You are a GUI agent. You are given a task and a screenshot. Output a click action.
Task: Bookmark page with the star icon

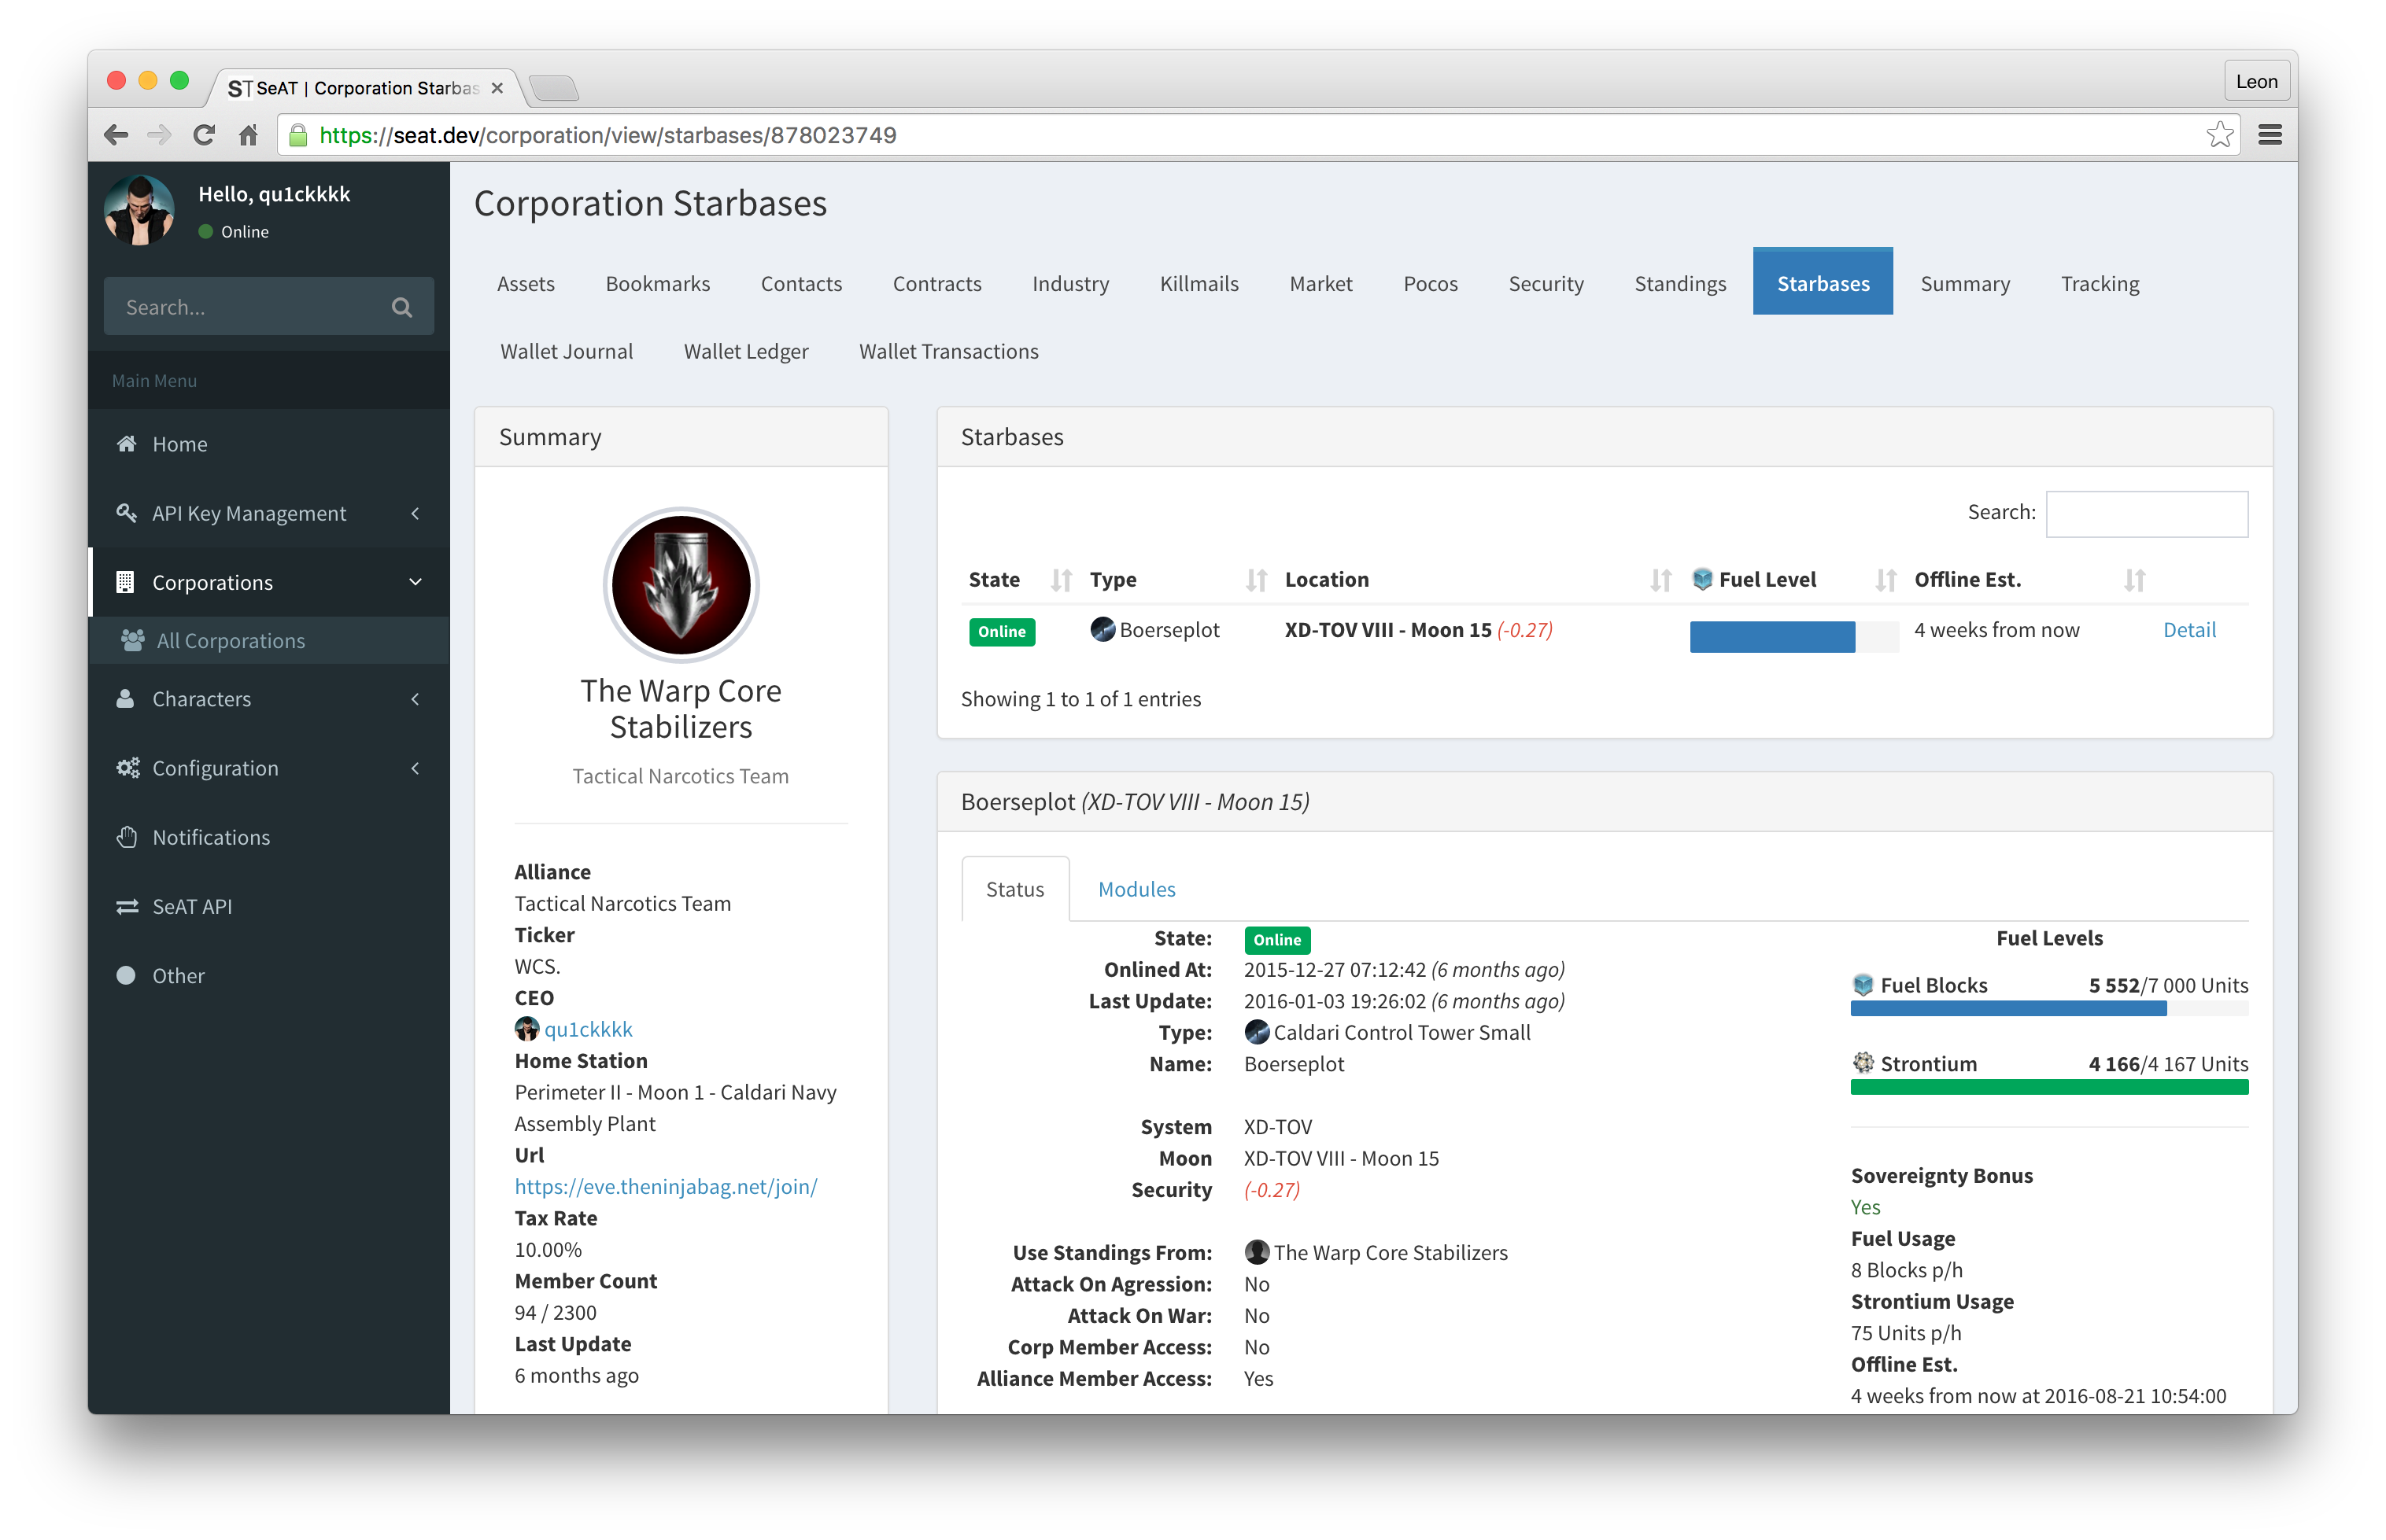(2219, 135)
